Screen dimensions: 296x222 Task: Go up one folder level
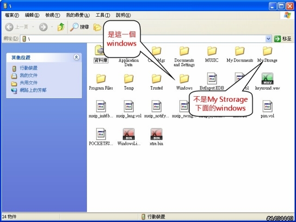point(61,27)
